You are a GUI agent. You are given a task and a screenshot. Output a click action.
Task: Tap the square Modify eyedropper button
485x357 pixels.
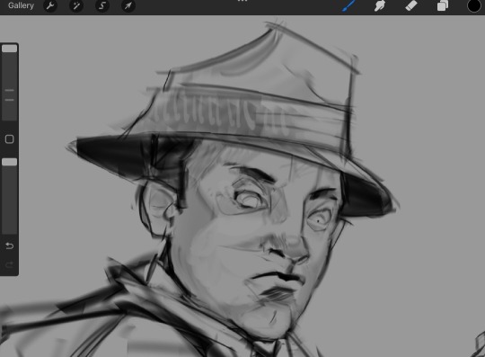point(9,139)
